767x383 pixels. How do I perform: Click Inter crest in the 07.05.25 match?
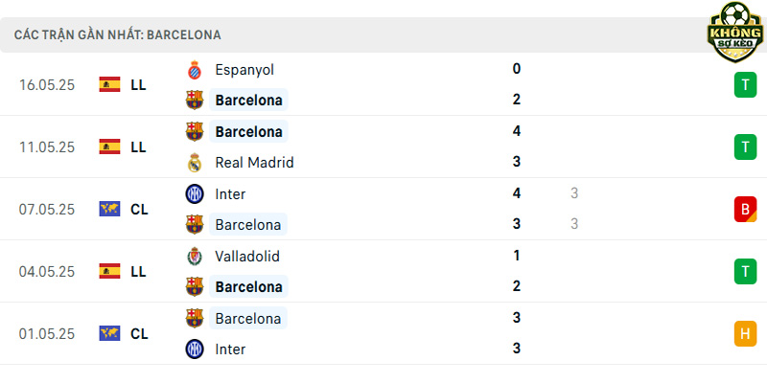click(x=195, y=194)
